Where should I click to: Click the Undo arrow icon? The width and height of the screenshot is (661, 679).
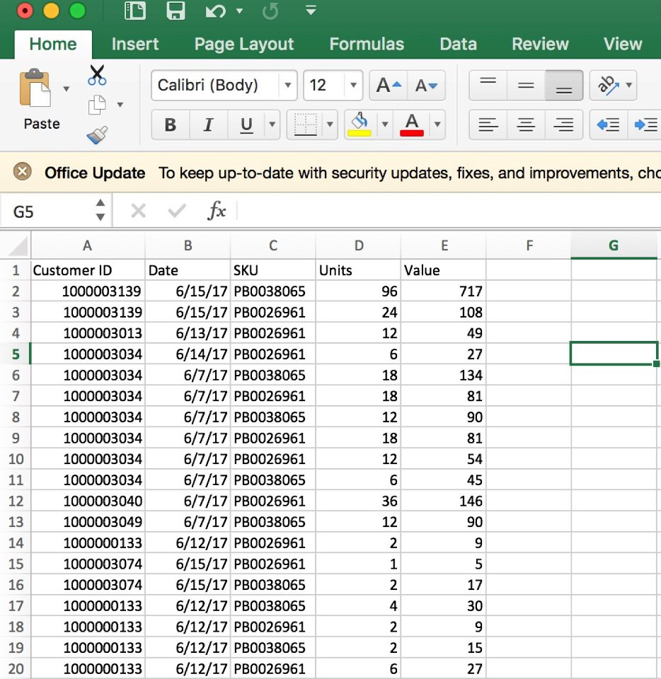click(x=215, y=11)
